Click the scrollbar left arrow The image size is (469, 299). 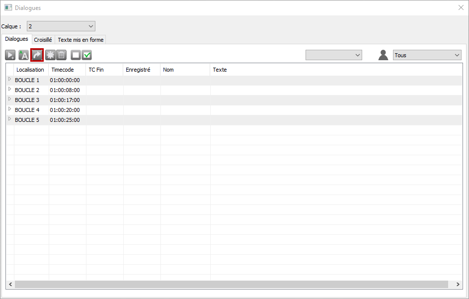(10, 284)
